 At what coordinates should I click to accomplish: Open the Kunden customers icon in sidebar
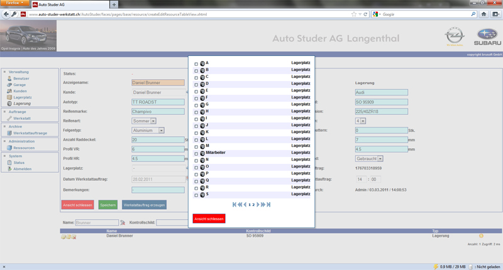point(9,91)
